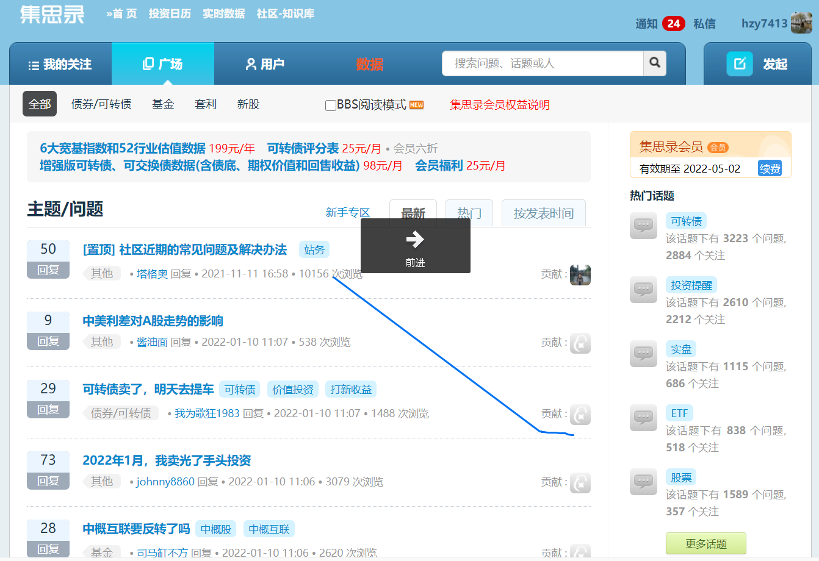Viewport: 819px width, 561px height.
Task: Open 会员福利 link
Action: coord(439,165)
